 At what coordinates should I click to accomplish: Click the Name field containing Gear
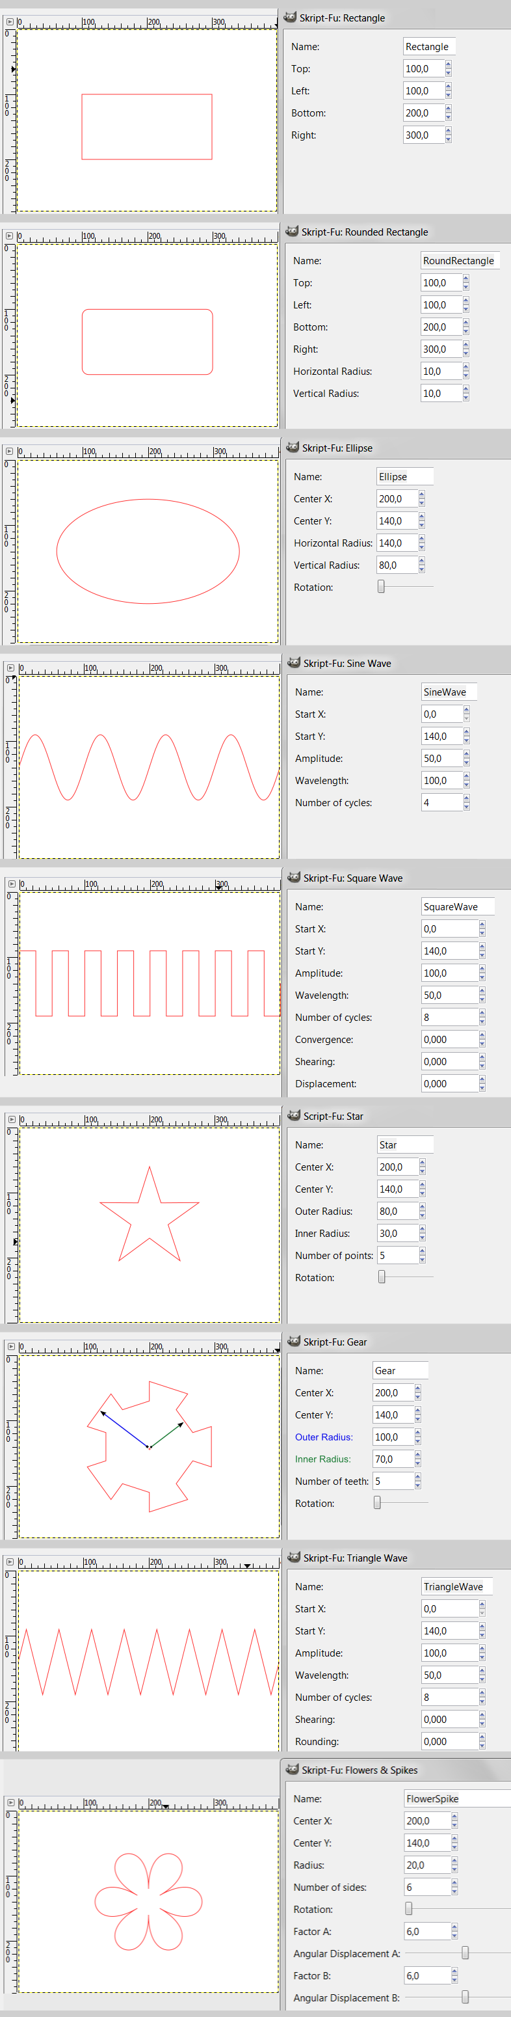pyautogui.click(x=400, y=1370)
